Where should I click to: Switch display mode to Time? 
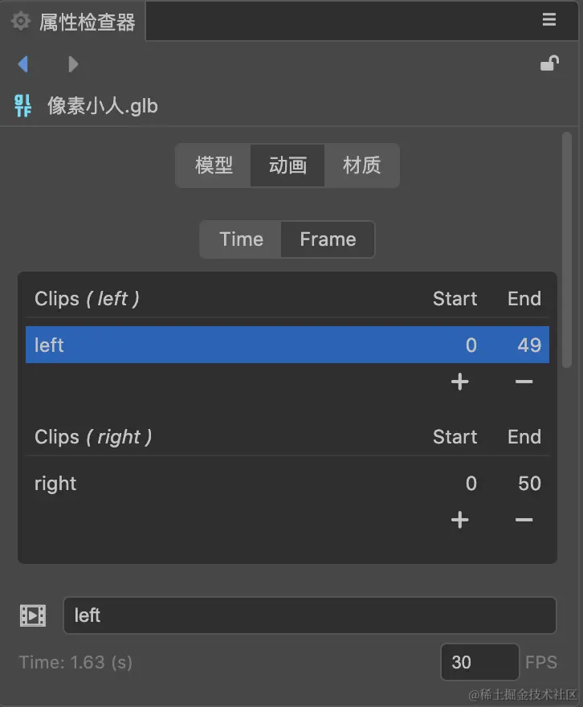241,239
